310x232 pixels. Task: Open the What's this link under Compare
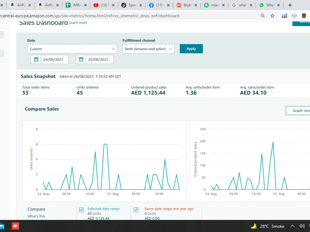[36, 216]
